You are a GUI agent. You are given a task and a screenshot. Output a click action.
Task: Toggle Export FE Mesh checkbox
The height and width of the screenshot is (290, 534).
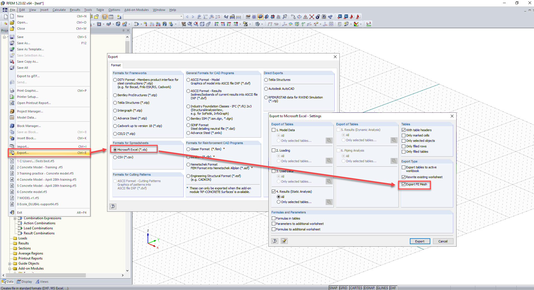click(x=403, y=184)
